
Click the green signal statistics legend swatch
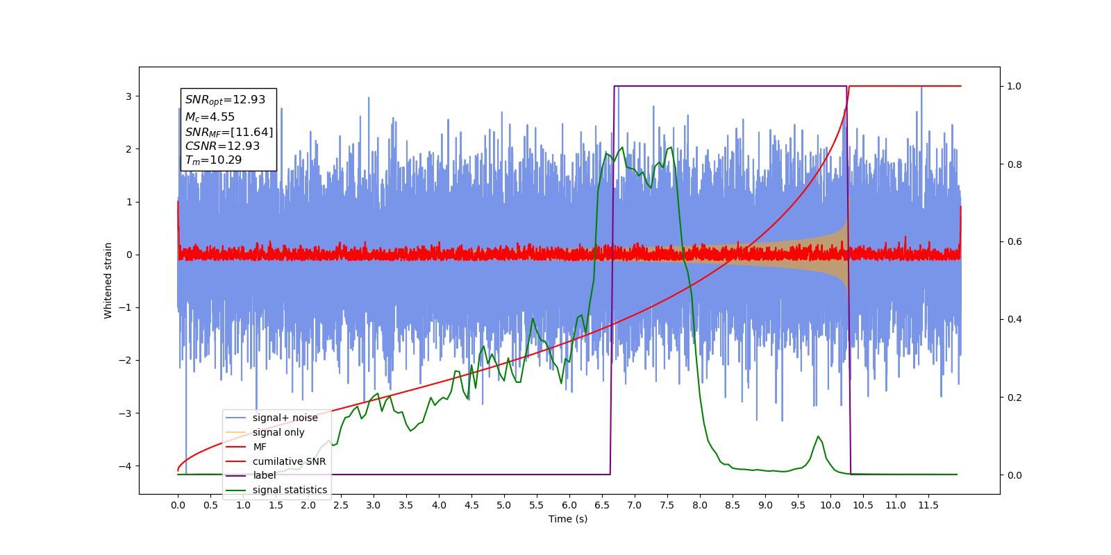236,490
